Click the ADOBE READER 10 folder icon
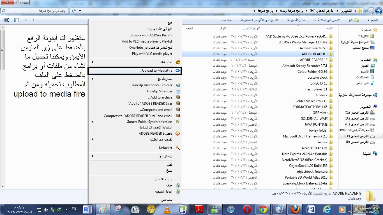 click(x=331, y=60)
